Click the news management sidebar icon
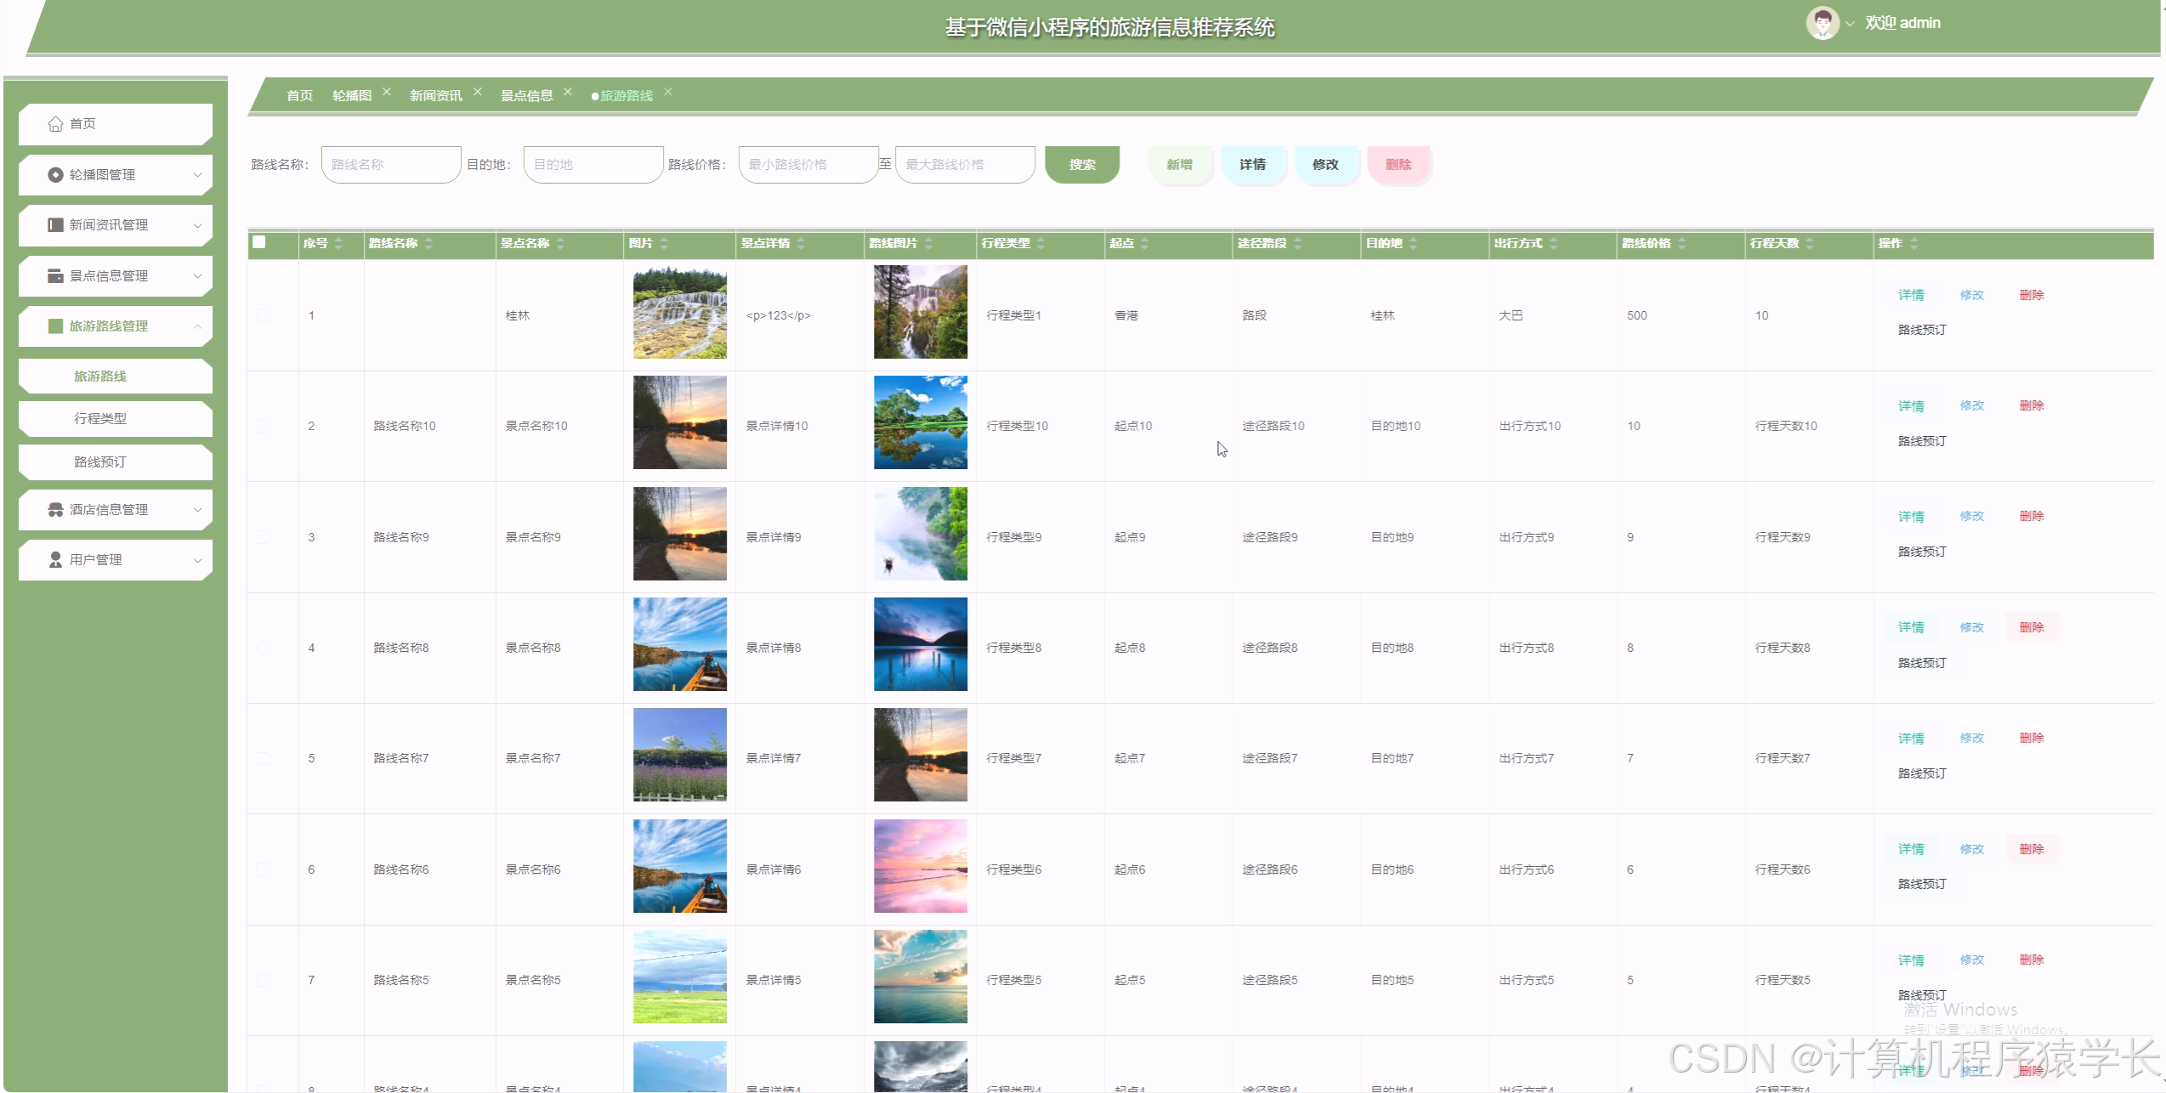The height and width of the screenshot is (1093, 2166). click(55, 225)
